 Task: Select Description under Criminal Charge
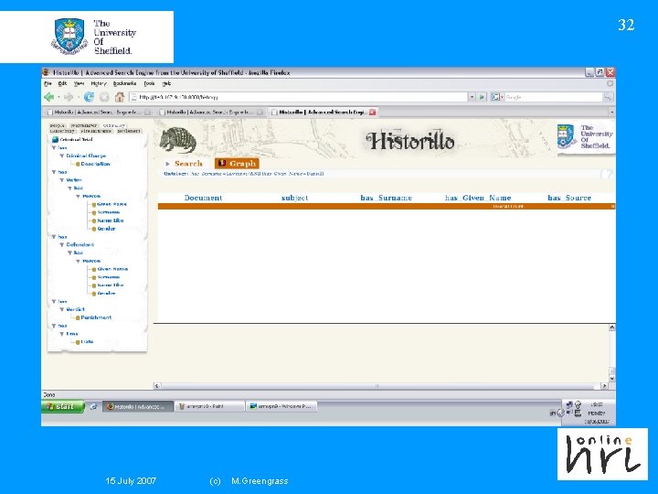(95, 164)
